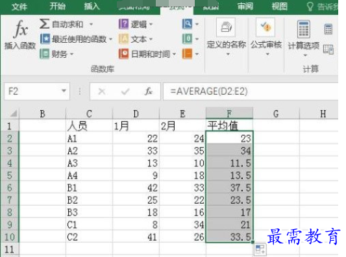Click the Lookup and Reference magnifier icon
Viewport: 346px width, 257px height.
point(187,23)
